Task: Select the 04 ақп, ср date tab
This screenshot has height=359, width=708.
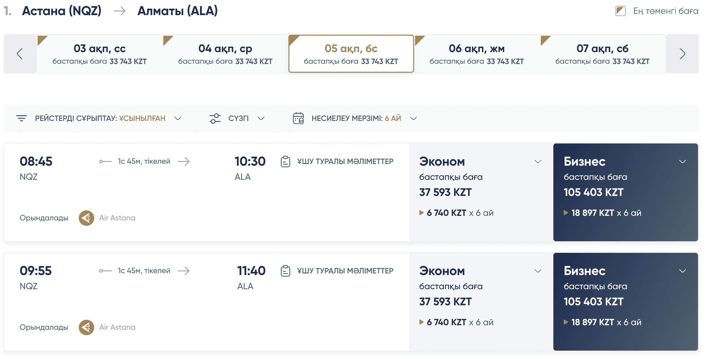Action: (225, 53)
